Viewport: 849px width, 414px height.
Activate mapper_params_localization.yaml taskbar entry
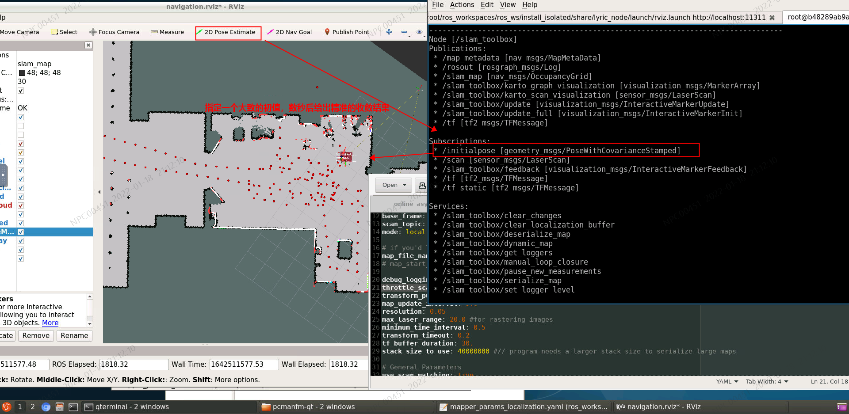[524, 406]
